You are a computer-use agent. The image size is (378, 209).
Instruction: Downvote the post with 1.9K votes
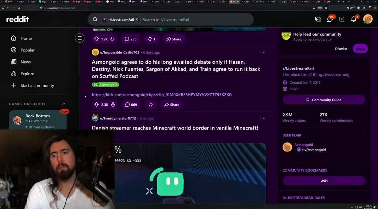tap(112, 39)
